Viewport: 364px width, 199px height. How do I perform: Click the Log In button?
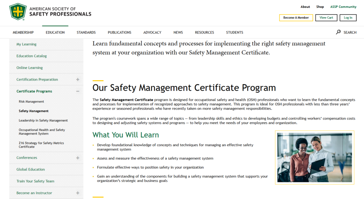[x=348, y=18]
